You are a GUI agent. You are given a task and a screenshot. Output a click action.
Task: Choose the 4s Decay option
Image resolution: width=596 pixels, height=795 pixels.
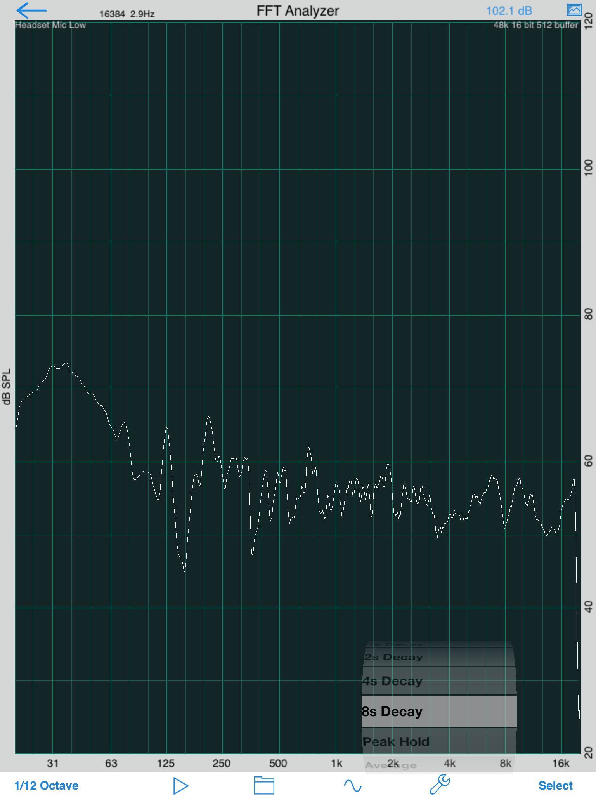click(x=439, y=681)
